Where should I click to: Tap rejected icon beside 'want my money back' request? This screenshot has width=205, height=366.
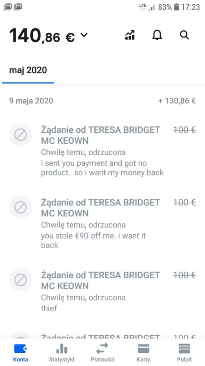[20, 135]
